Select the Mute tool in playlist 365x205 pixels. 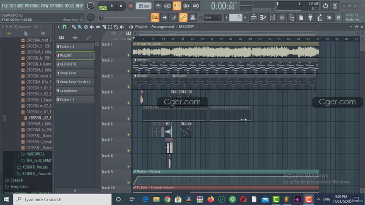92,27
